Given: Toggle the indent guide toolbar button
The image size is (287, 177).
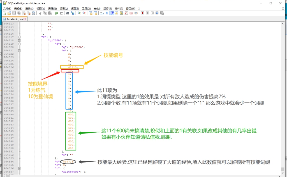Looking at the screenshot, I should tap(112, 13).
